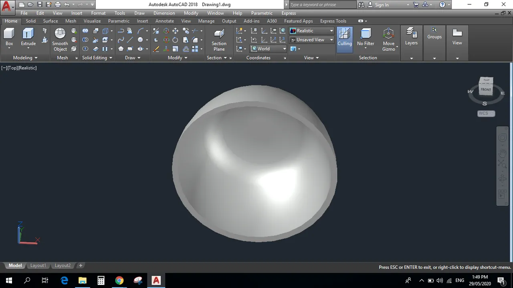Click the [Realistic] viewport style label

coord(27,68)
